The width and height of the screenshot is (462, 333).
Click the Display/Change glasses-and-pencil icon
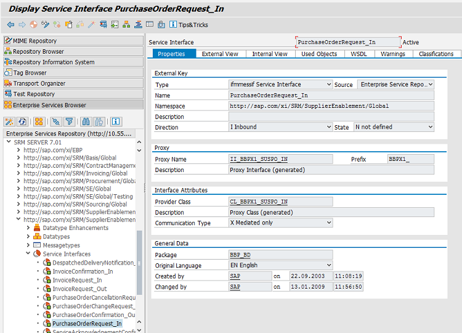pyautogui.click(x=45, y=25)
